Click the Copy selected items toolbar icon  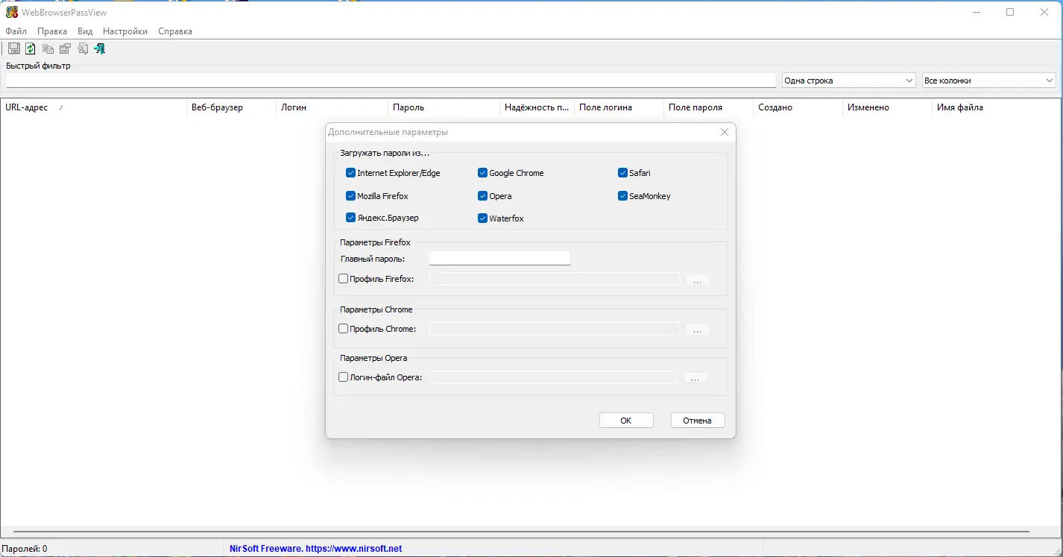[48, 48]
